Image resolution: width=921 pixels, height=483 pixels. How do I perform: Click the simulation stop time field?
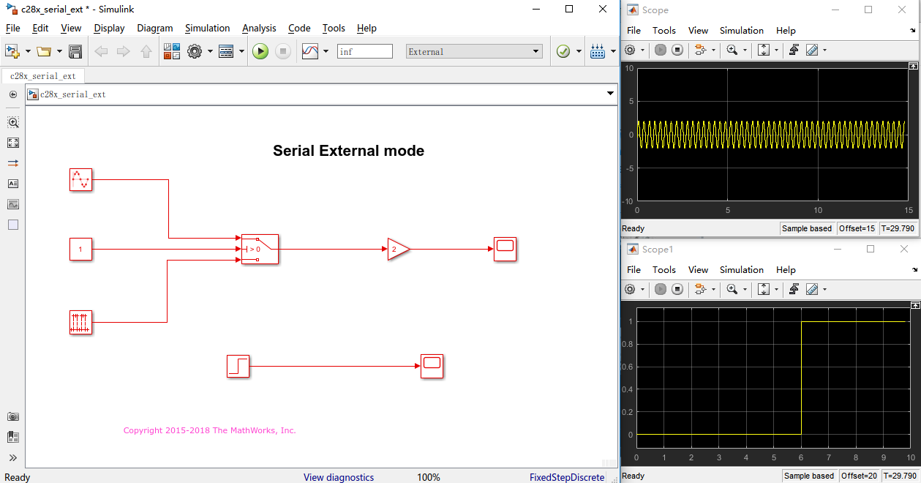(364, 51)
